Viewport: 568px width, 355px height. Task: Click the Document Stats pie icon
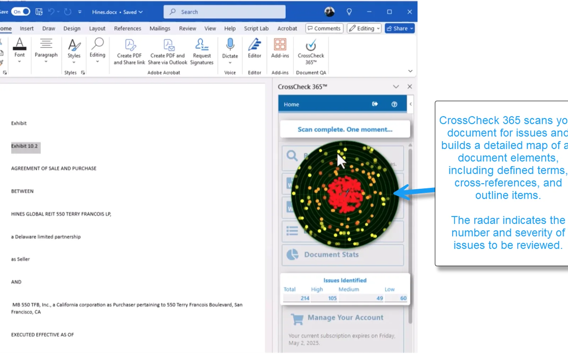[293, 255]
